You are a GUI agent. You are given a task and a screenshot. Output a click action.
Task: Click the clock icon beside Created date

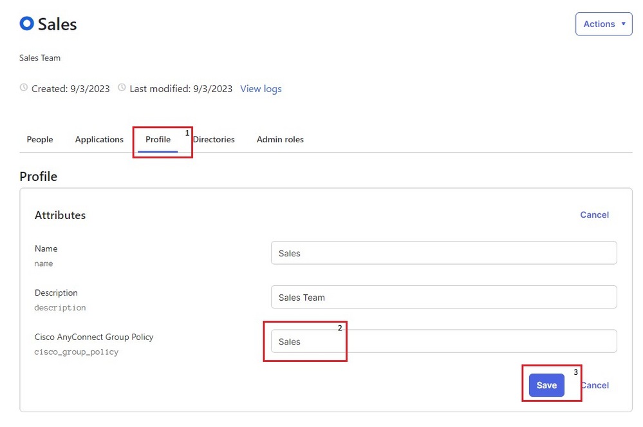coord(24,88)
